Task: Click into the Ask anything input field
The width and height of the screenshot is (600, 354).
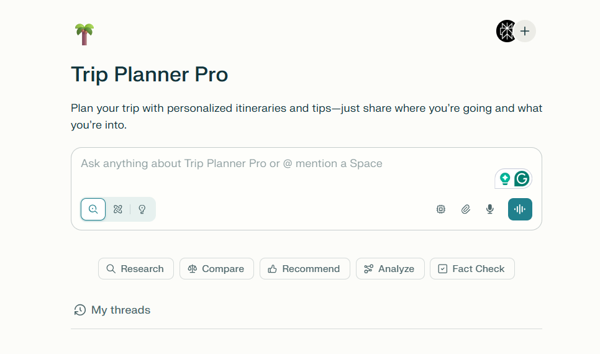Action: pyautogui.click(x=280, y=164)
